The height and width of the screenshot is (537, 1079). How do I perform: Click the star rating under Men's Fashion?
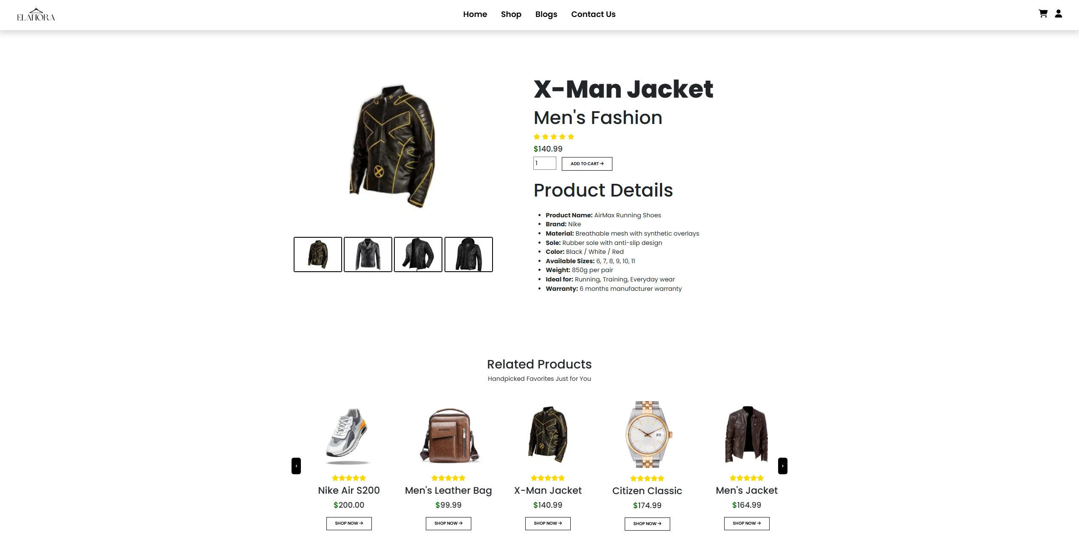[x=554, y=137]
